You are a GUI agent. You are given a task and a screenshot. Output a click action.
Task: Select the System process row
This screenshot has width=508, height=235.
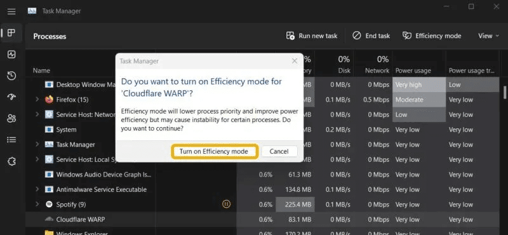[x=262, y=130]
